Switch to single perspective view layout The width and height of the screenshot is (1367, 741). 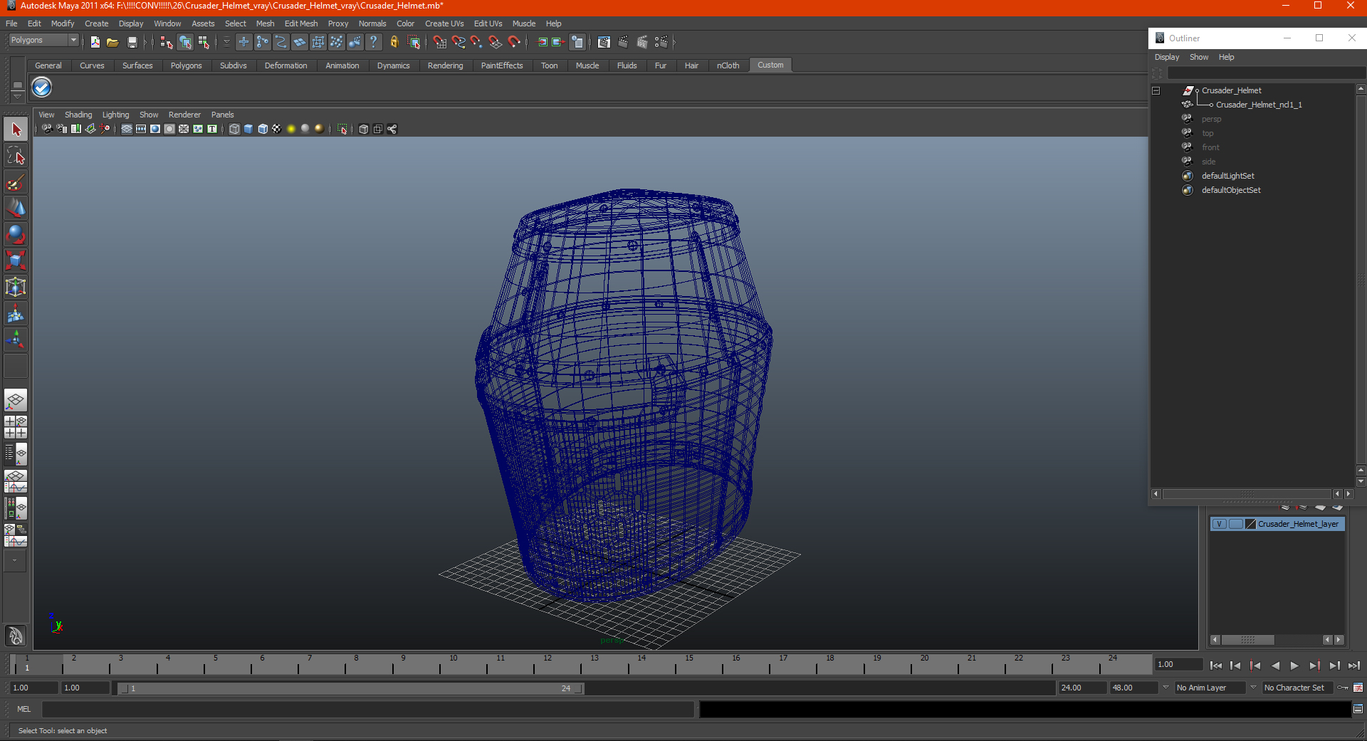point(16,400)
